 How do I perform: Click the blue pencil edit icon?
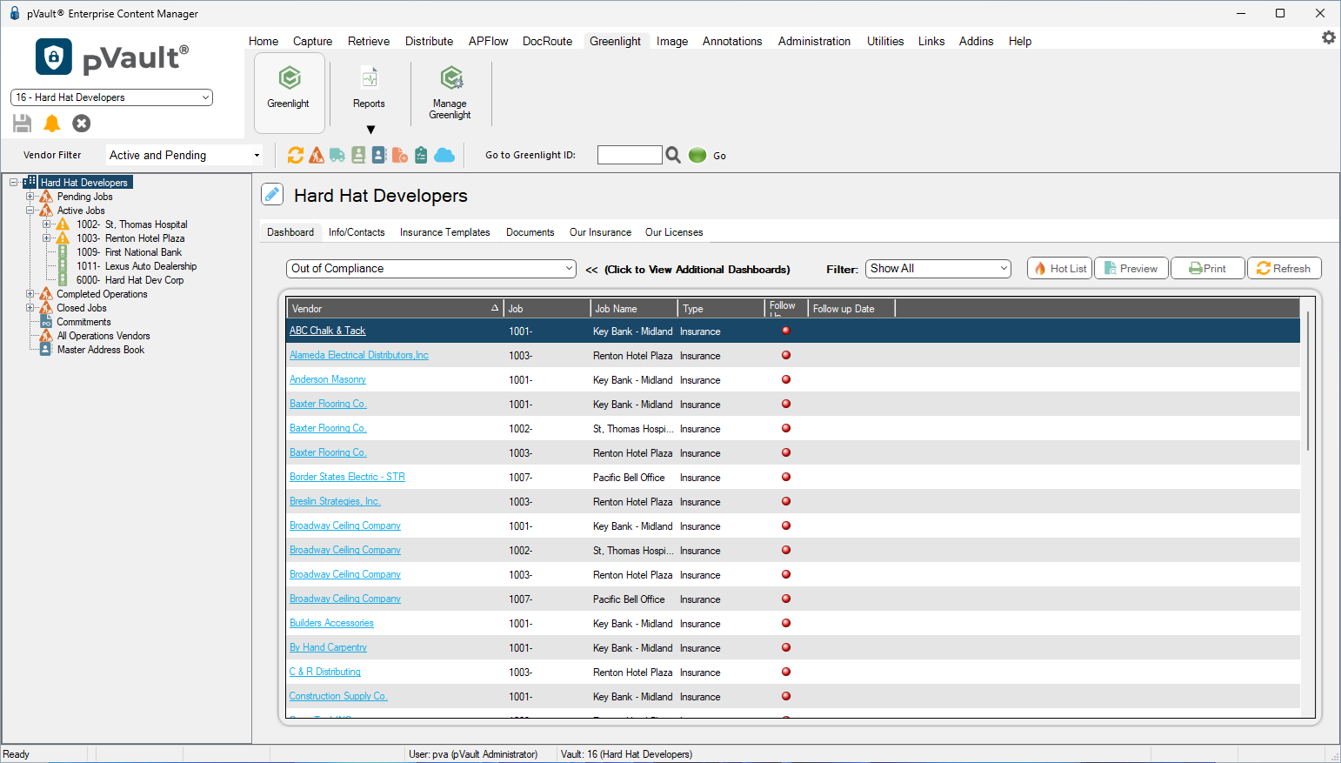coord(272,194)
